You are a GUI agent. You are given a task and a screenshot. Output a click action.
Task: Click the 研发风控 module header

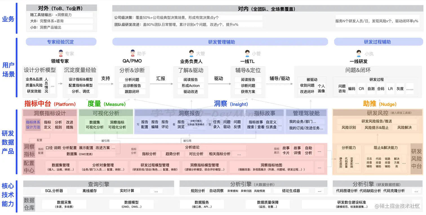pos(378,113)
